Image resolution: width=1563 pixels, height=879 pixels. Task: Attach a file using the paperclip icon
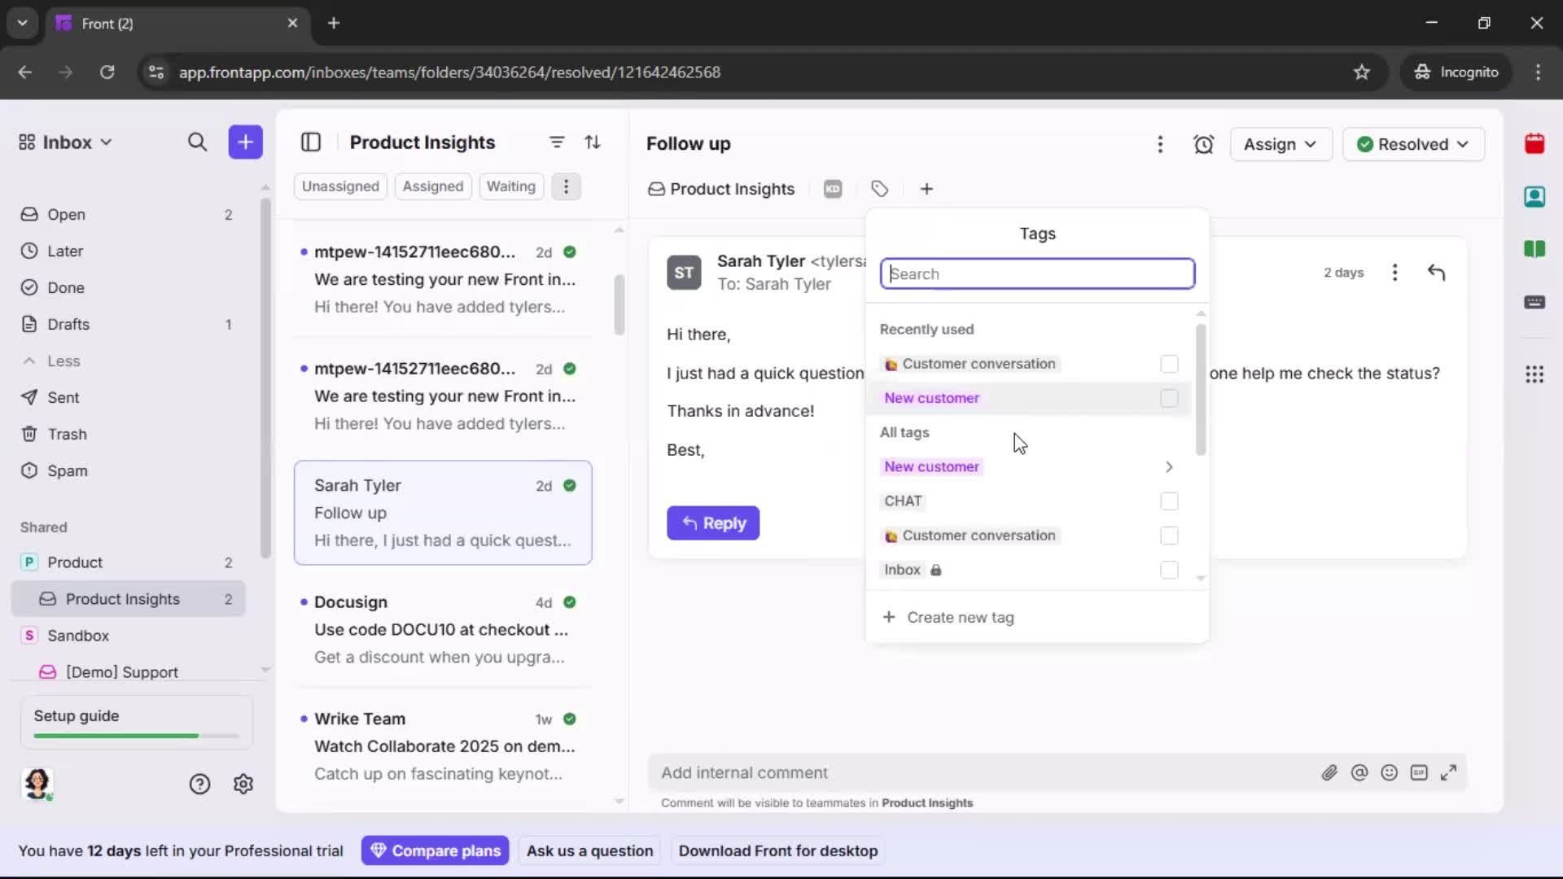1330,772
